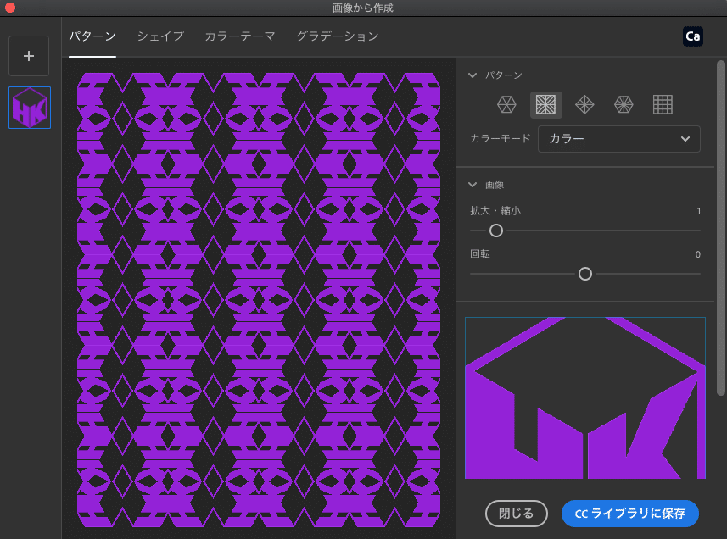Screen dimensions: 727x539
Task: Add a new image with the plus button
Action: point(29,56)
